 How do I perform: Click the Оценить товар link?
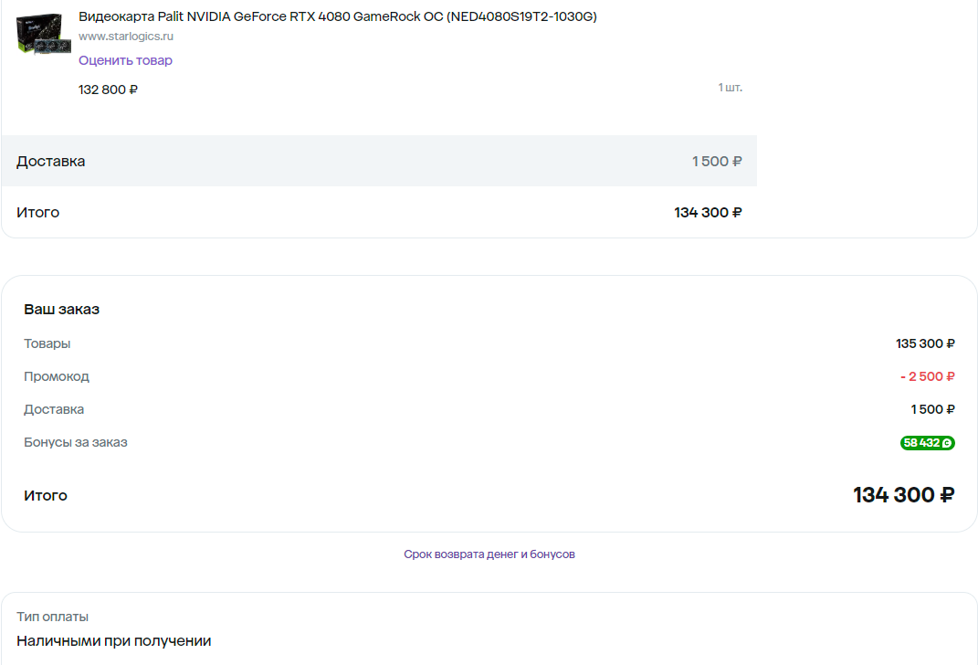(125, 60)
